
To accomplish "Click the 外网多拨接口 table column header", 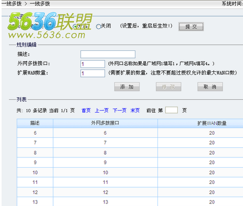I will pyautogui.click(x=105, y=123).
